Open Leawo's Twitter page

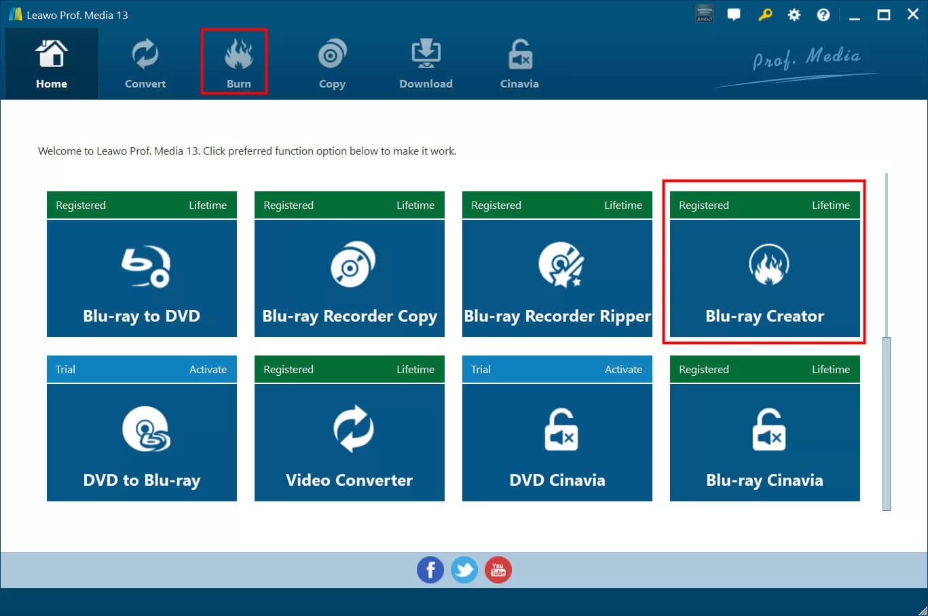tap(464, 570)
